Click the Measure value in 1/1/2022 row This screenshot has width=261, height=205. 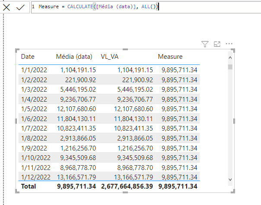click(179, 70)
